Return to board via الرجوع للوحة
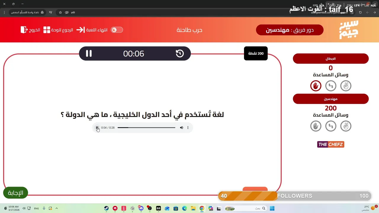The height and width of the screenshot is (213, 379). pyautogui.click(x=62, y=30)
